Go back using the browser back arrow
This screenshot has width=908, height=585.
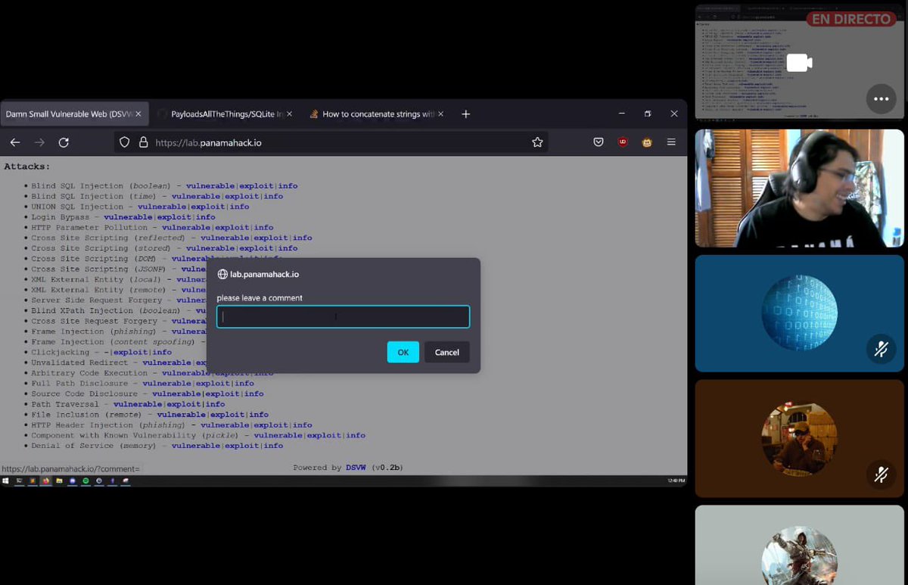point(15,142)
